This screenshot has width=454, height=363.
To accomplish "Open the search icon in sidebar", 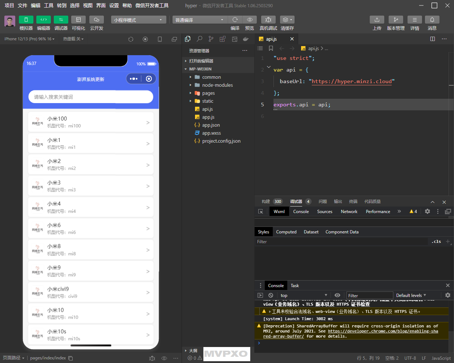I will coord(199,39).
